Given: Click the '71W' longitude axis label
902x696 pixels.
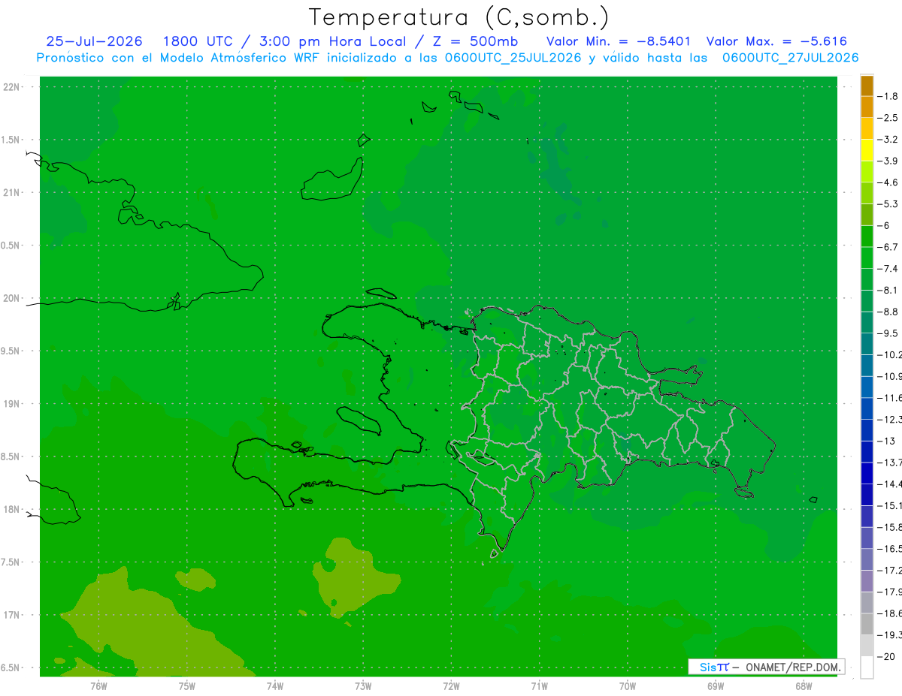Looking at the screenshot, I should click(539, 686).
